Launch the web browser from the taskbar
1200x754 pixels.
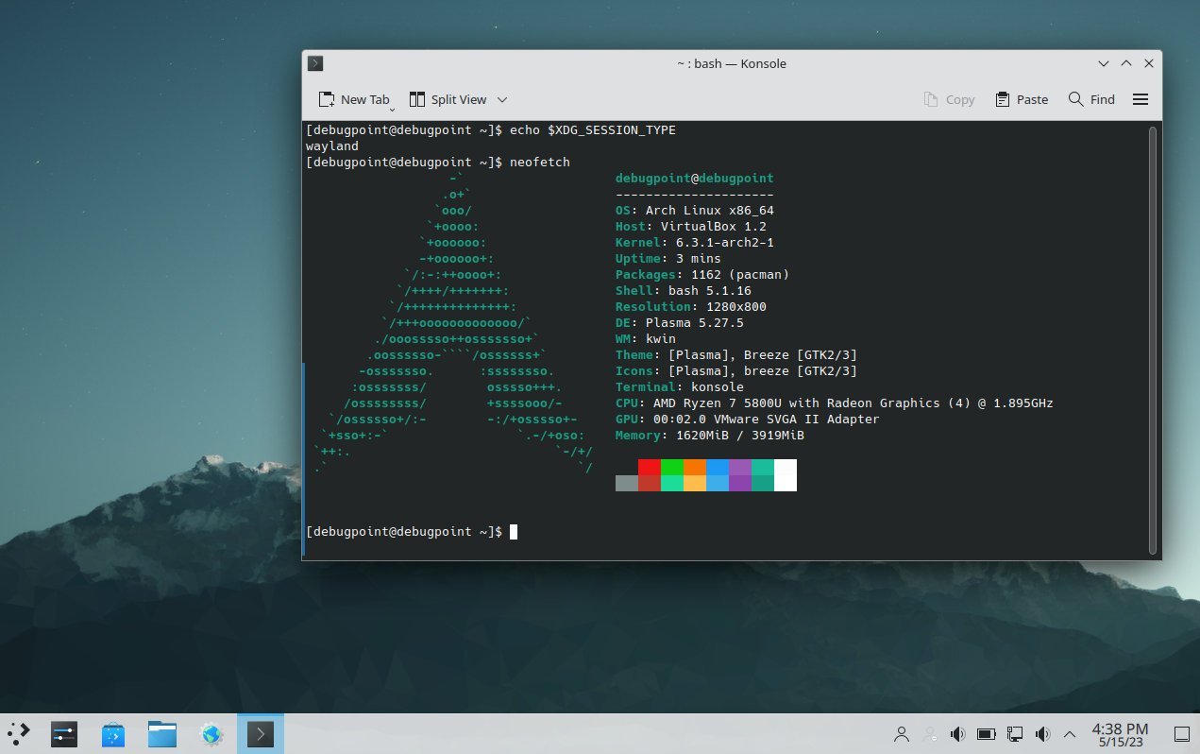(x=211, y=733)
